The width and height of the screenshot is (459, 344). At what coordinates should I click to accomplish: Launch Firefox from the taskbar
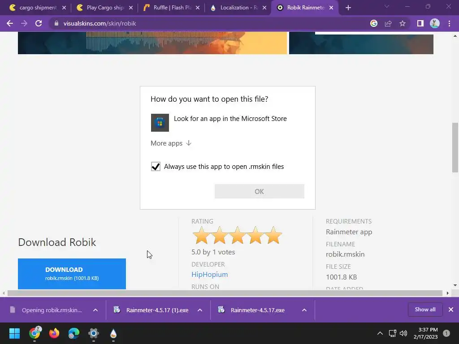coord(54,333)
